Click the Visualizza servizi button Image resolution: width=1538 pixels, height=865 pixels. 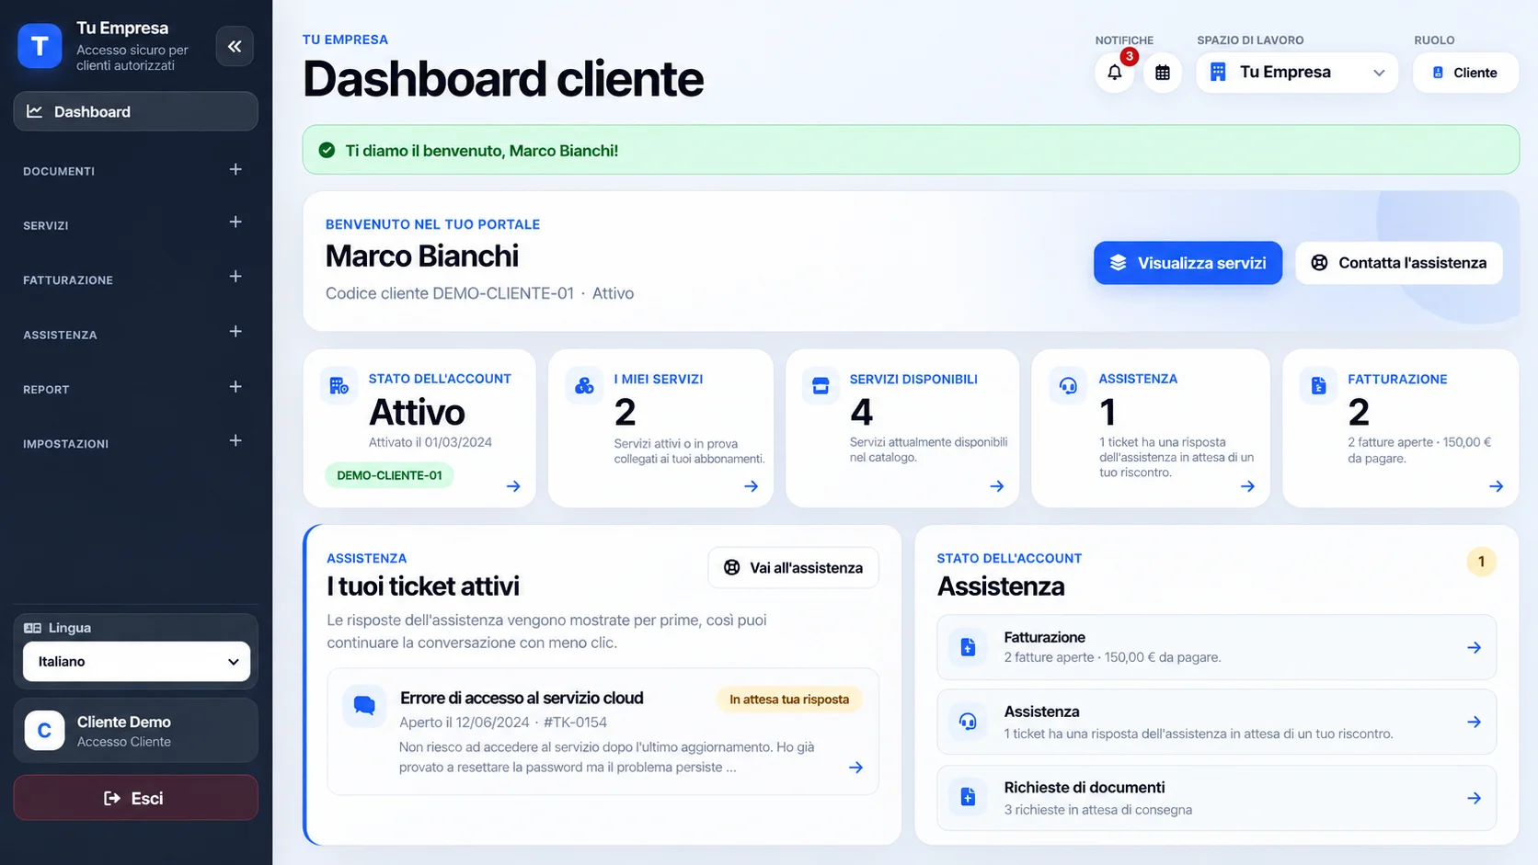pos(1188,263)
